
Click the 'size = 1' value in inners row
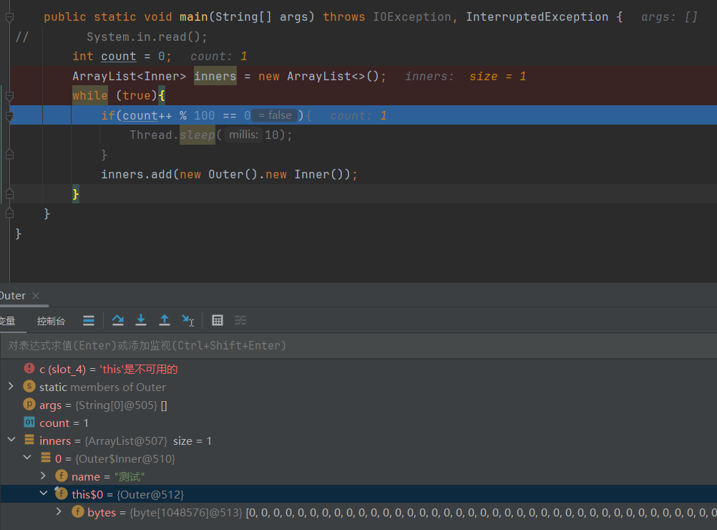[x=192, y=440]
